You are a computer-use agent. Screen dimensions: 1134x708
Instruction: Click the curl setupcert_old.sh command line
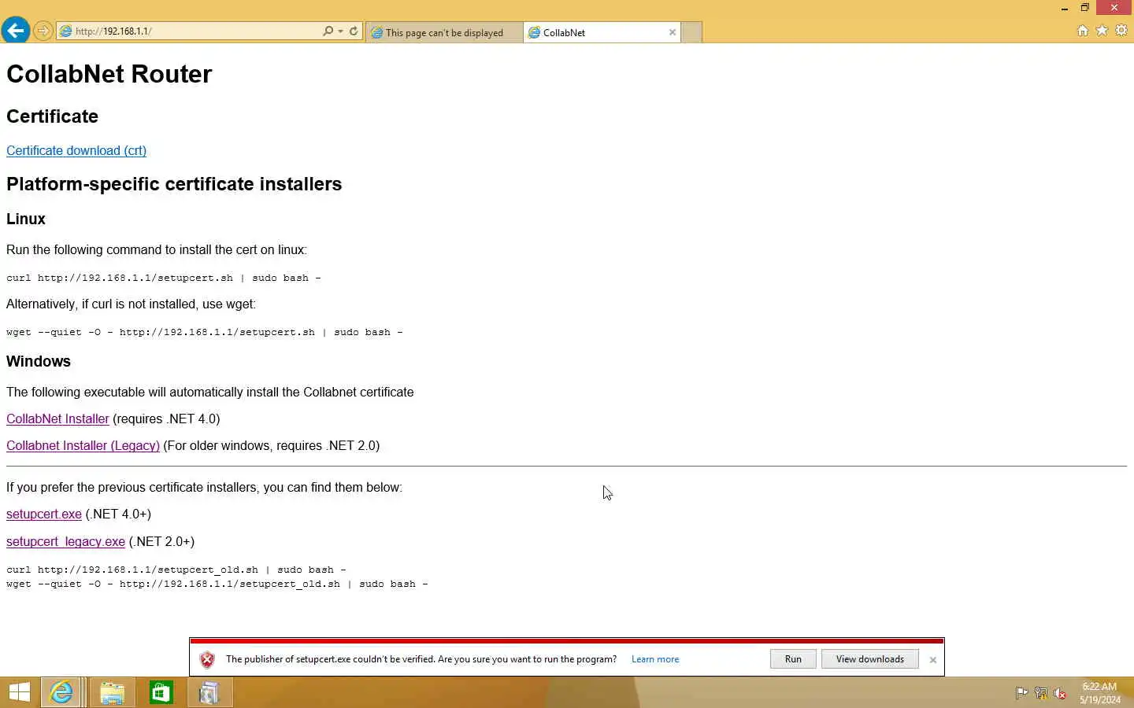[176, 570]
